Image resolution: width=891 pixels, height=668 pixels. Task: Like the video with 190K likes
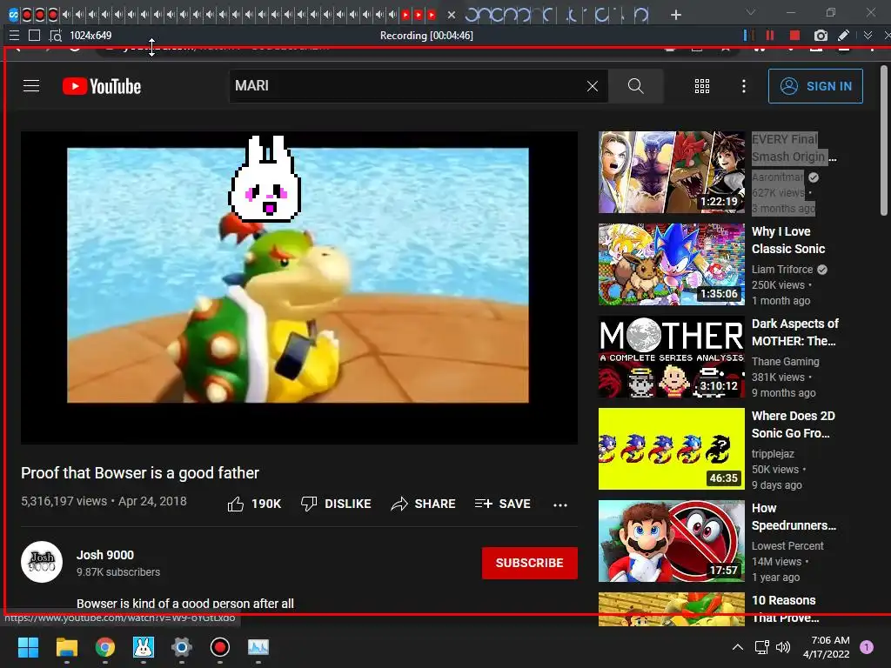coord(254,504)
